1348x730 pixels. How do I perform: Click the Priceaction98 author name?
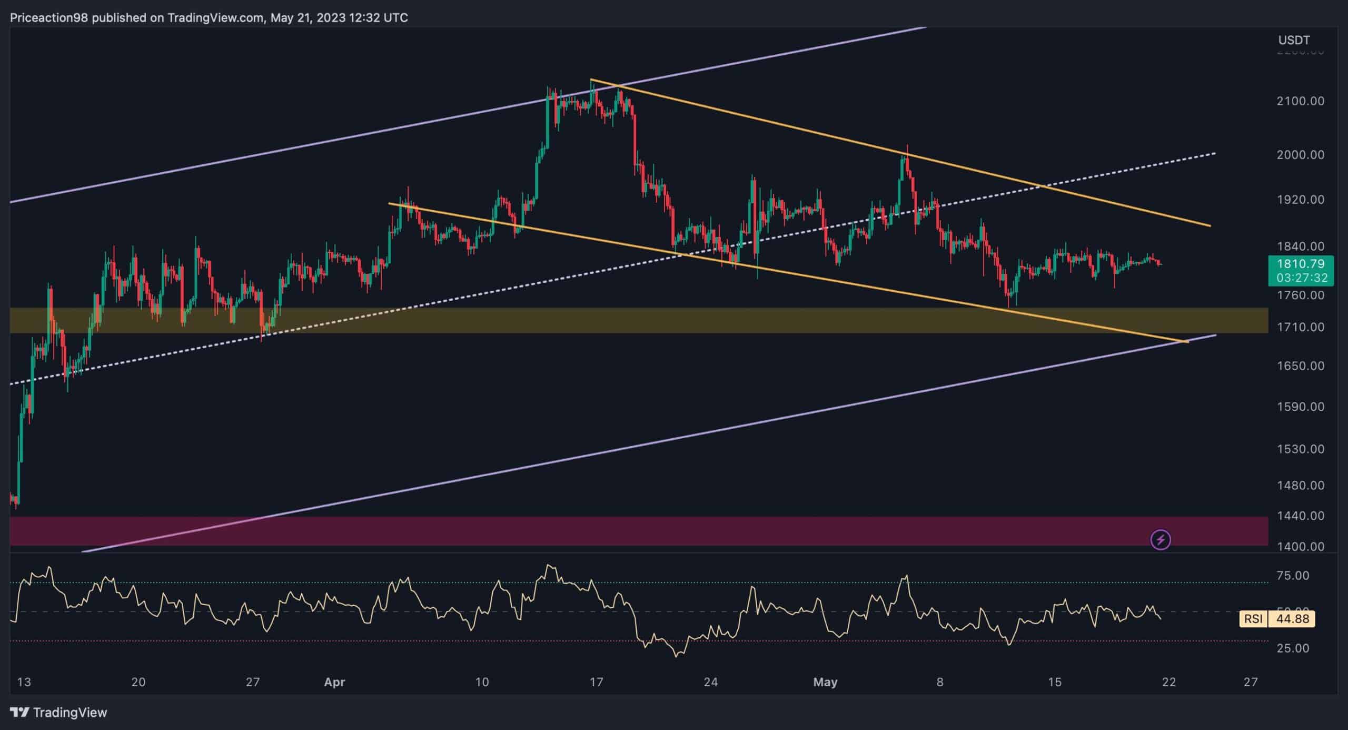50,18
